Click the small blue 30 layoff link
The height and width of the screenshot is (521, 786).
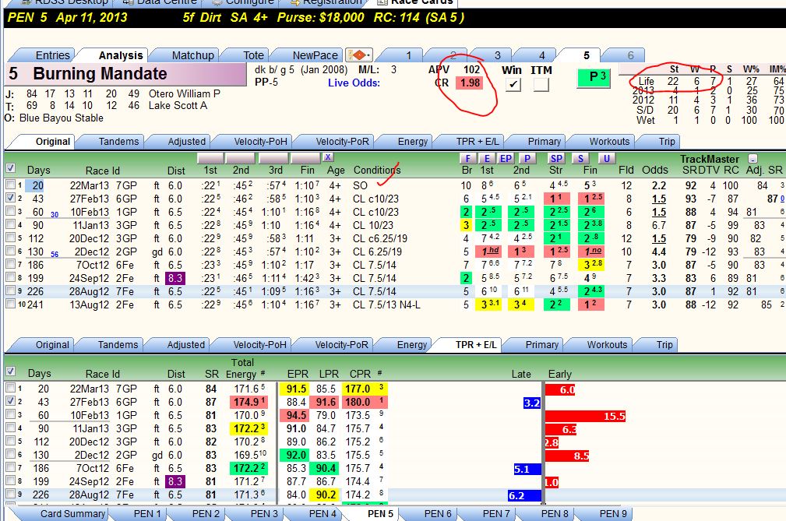pos(55,215)
